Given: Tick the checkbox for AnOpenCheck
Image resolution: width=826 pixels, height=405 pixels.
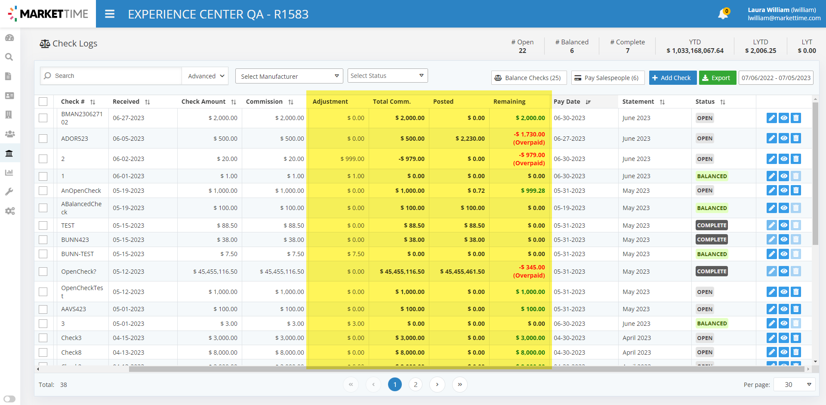Looking at the screenshot, I should [43, 191].
